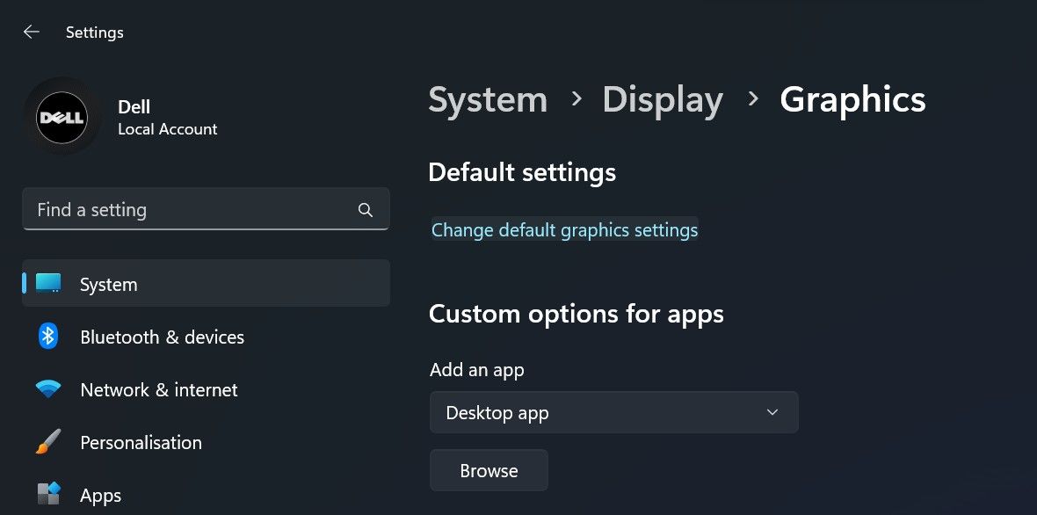The width and height of the screenshot is (1037, 515).
Task: Expand the Desktop app selector chevron
Action: [x=772, y=411]
